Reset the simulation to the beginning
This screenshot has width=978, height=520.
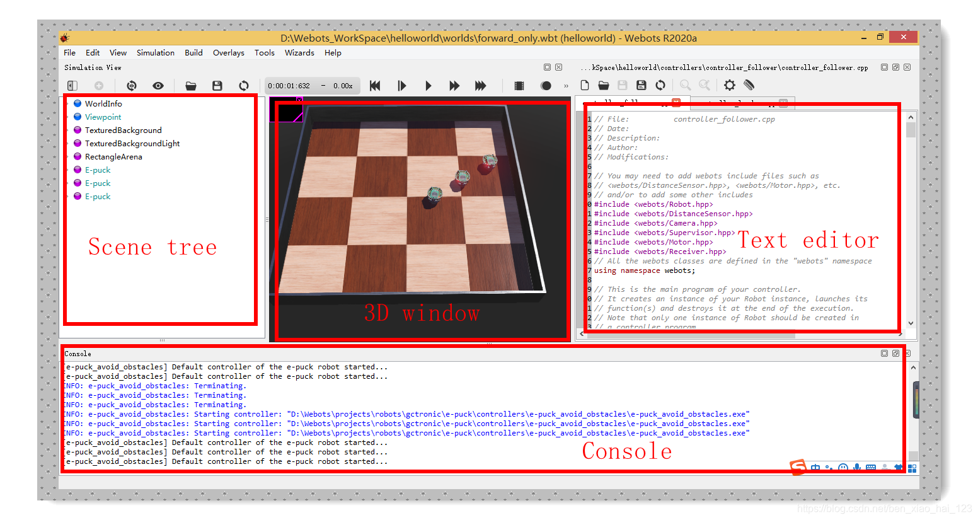pos(375,86)
